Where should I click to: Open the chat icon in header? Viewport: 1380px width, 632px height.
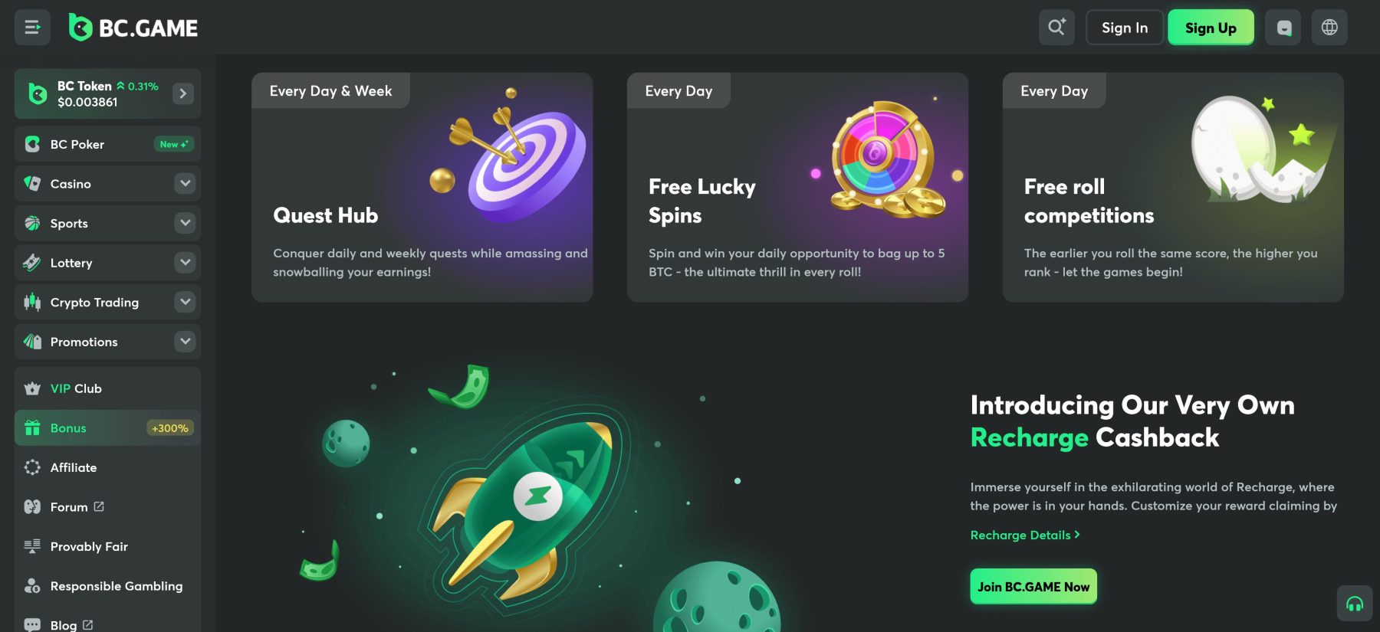1283,28
